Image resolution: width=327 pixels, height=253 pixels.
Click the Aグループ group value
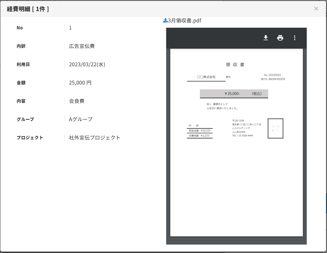(x=81, y=119)
